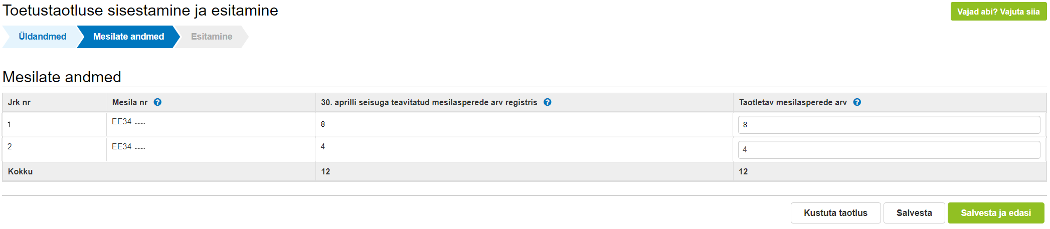The height and width of the screenshot is (229, 1050).
Task: Click help icon beside Taotletav mesilasperede arv
Action: click(857, 102)
